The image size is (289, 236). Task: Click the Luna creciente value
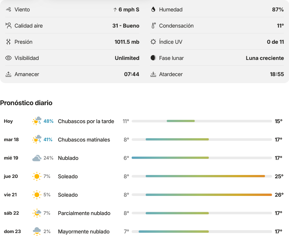click(265, 58)
